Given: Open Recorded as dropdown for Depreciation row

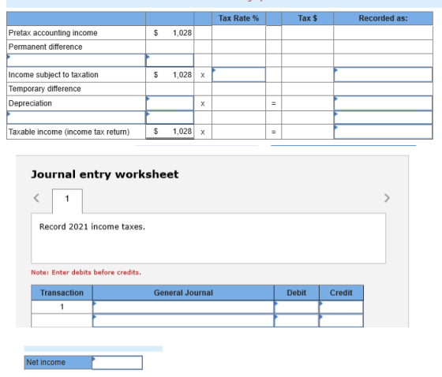Looking at the screenshot, I should [383, 103].
